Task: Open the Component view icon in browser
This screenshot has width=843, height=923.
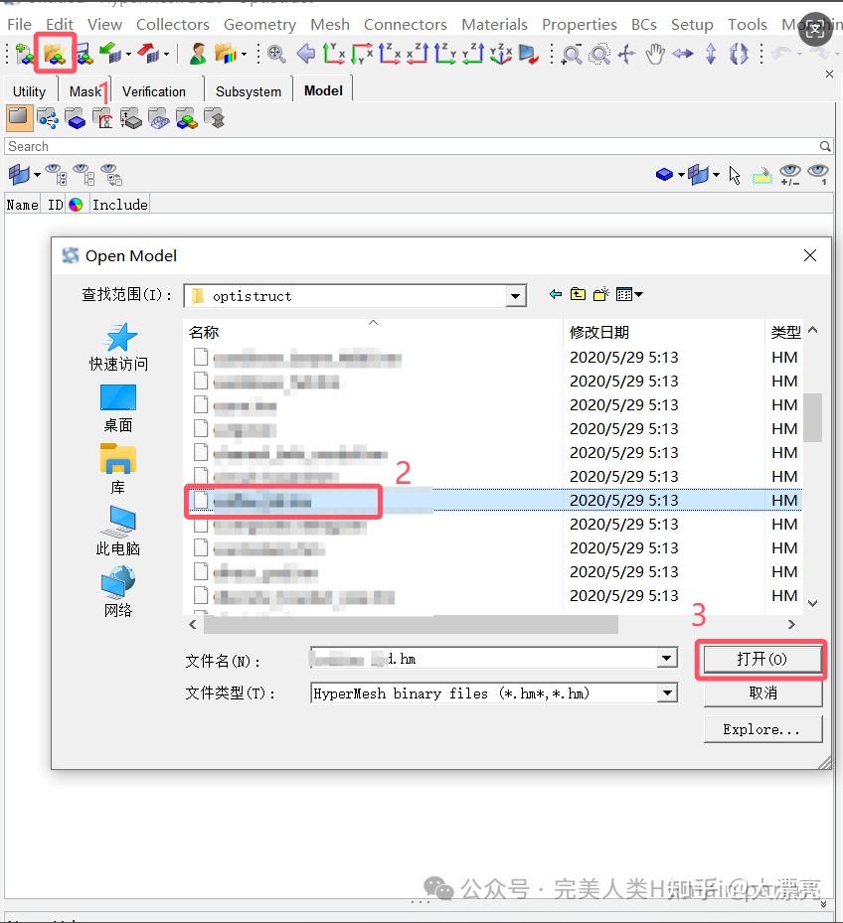Action: (76, 119)
